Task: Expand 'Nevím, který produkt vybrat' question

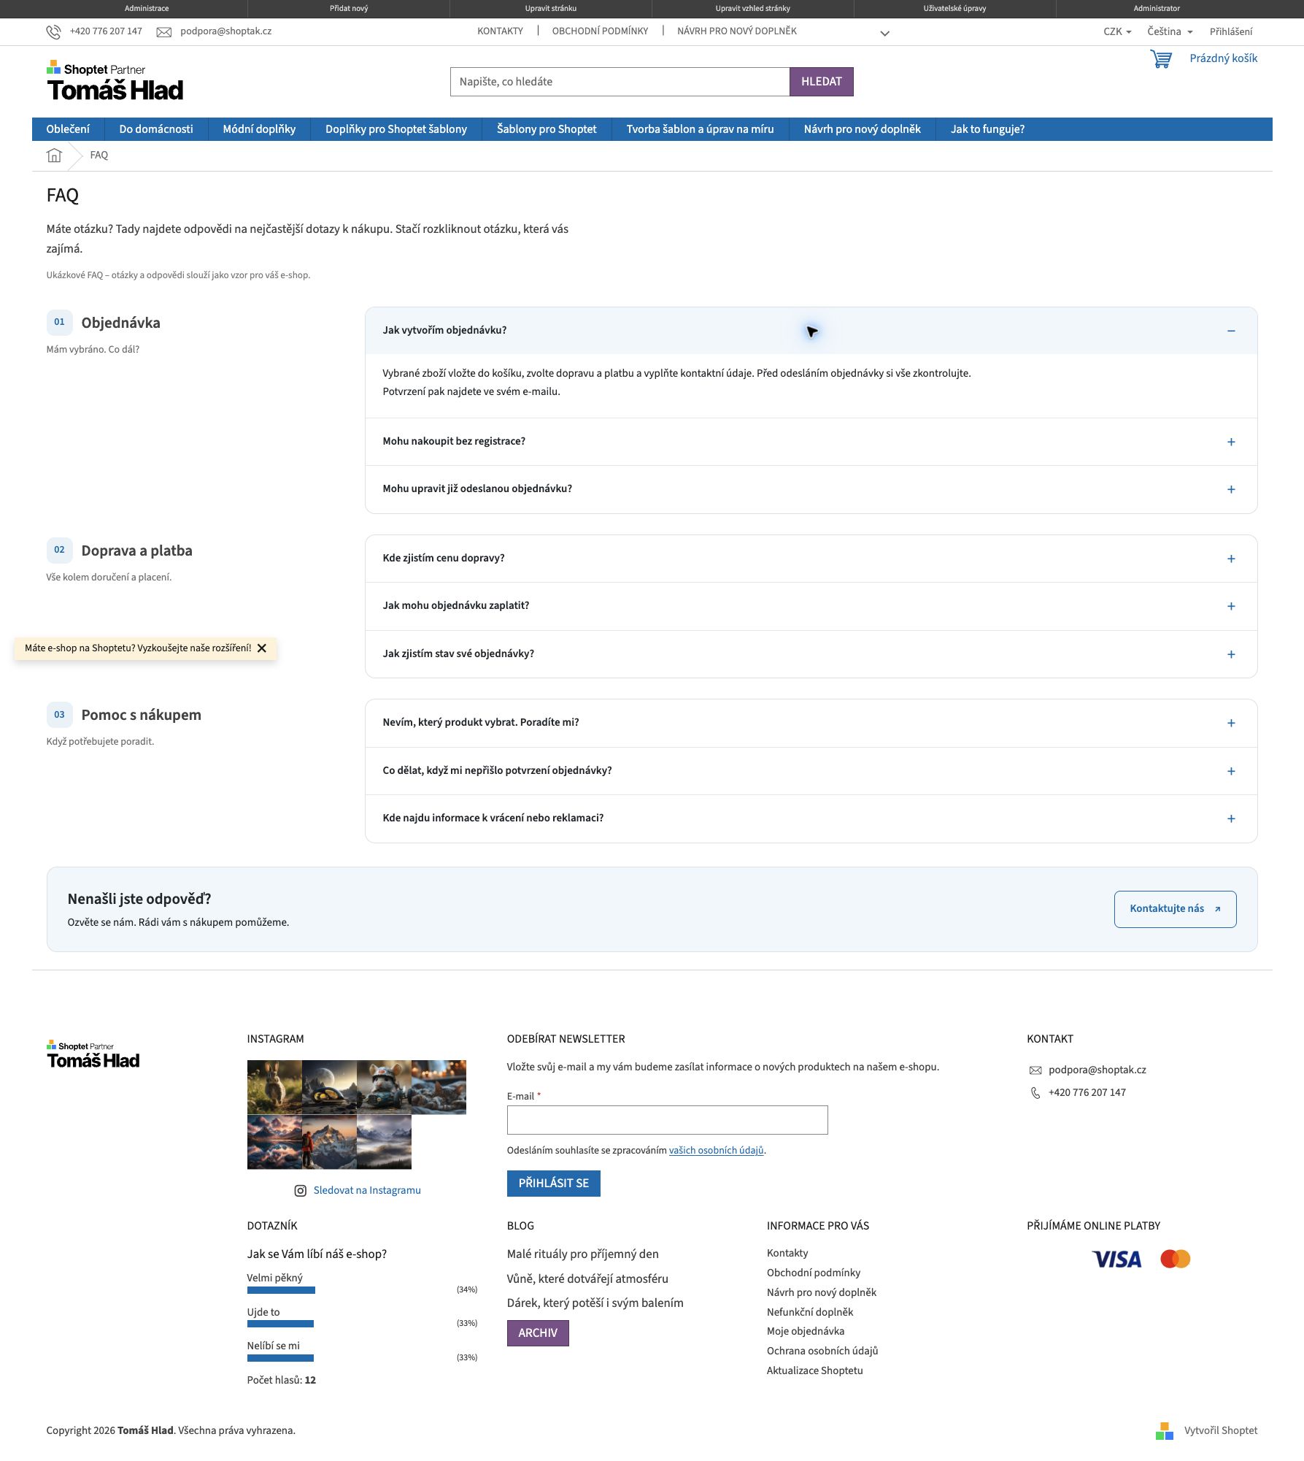Action: tap(811, 723)
